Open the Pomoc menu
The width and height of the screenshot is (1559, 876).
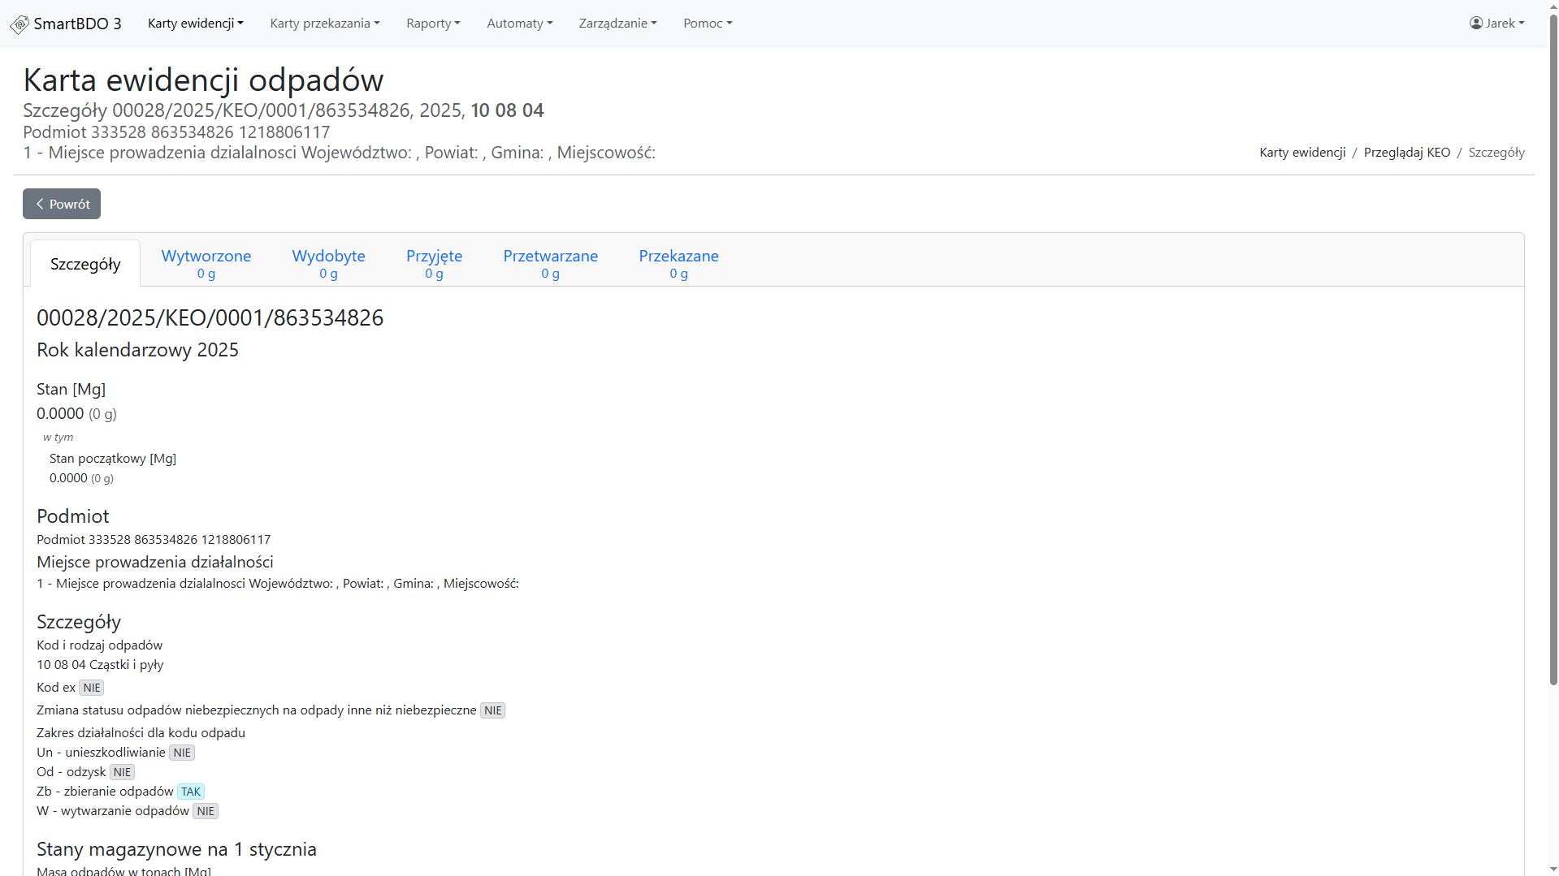point(707,23)
